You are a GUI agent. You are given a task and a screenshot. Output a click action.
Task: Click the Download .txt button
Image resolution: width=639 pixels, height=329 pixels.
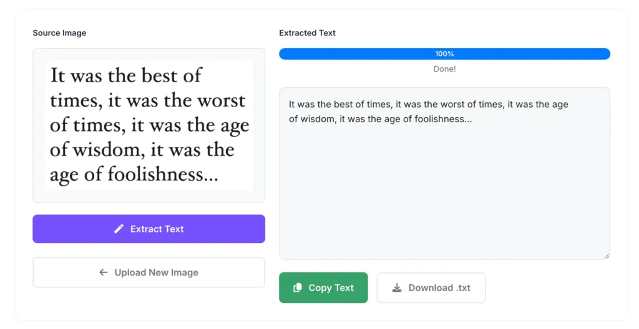[431, 287]
